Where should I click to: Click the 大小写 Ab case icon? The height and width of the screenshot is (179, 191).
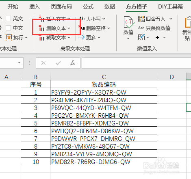(x=82, y=19)
